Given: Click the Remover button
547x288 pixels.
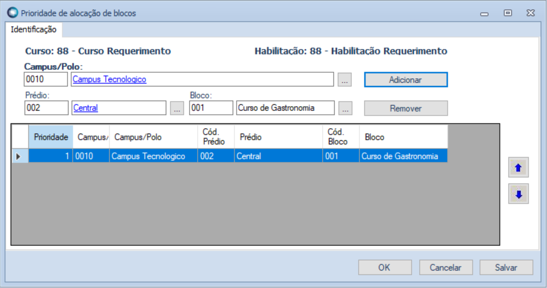Looking at the screenshot, I should (406, 108).
